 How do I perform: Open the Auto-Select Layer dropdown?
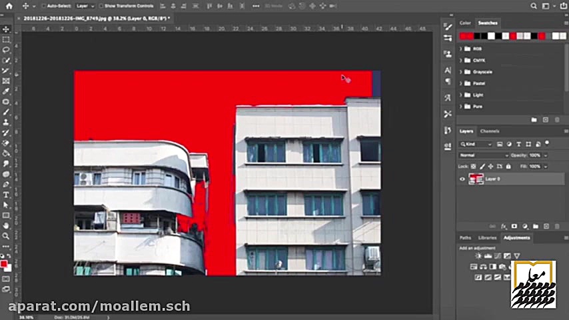click(x=85, y=6)
